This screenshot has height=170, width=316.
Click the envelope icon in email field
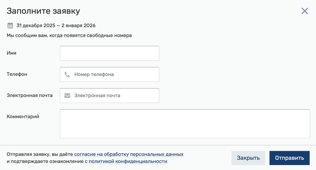pyautogui.click(x=67, y=96)
